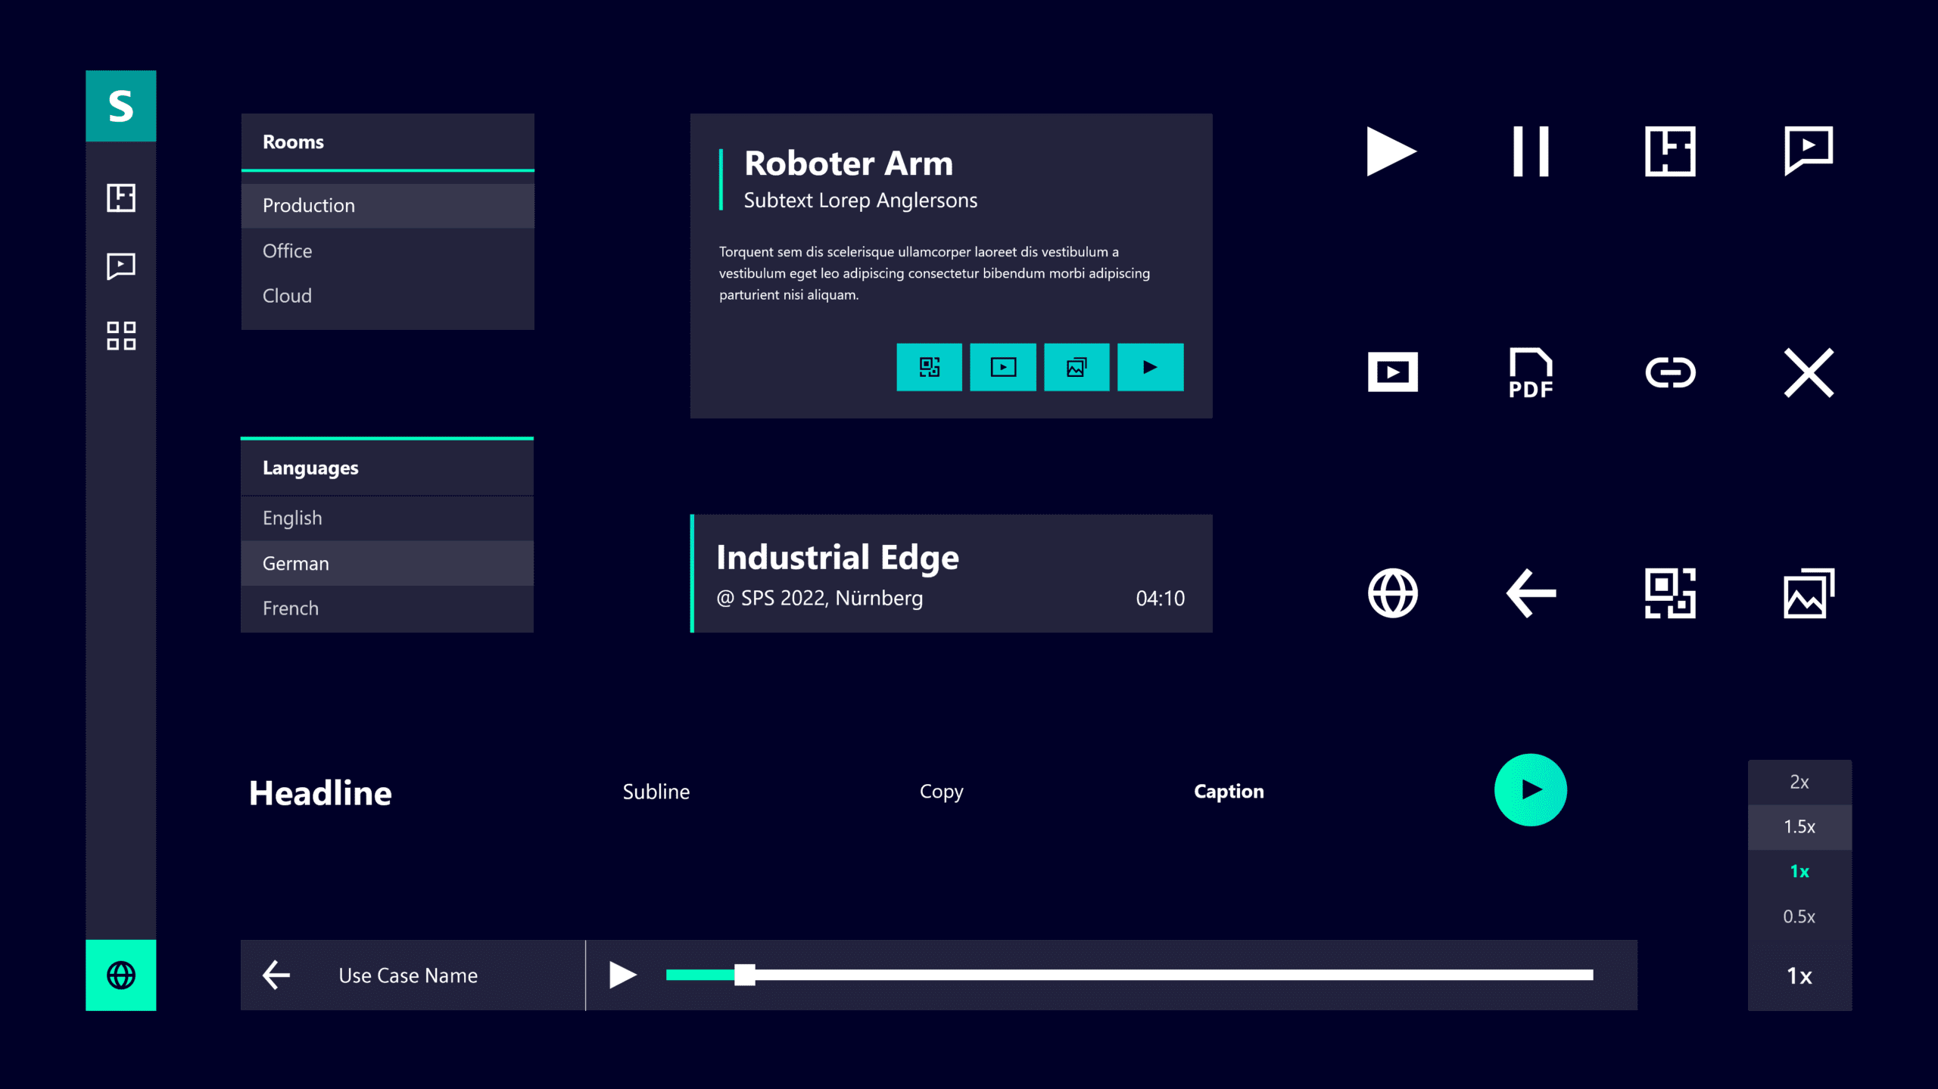Click the large pause icon
This screenshot has height=1089, width=1938.
[x=1531, y=151]
